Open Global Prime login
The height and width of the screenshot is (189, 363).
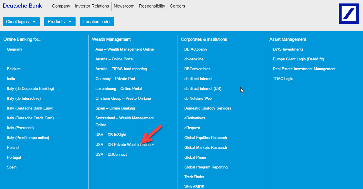click(195, 157)
